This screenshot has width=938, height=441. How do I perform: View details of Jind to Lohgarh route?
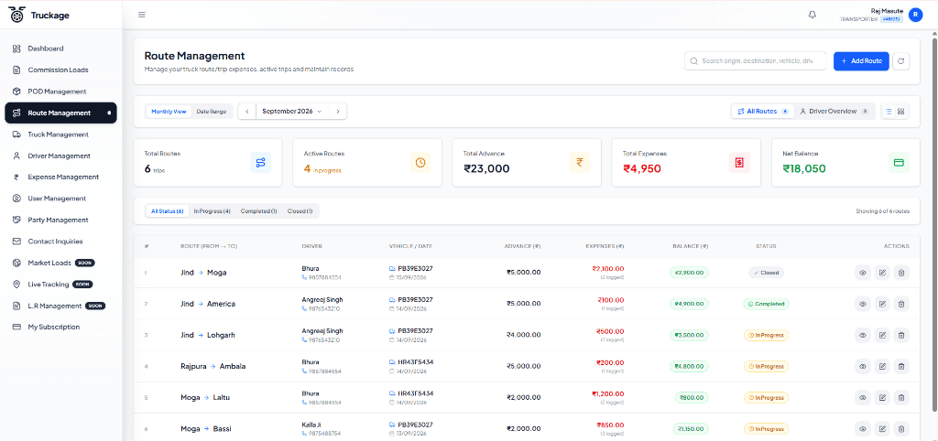[x=863, y=335]
